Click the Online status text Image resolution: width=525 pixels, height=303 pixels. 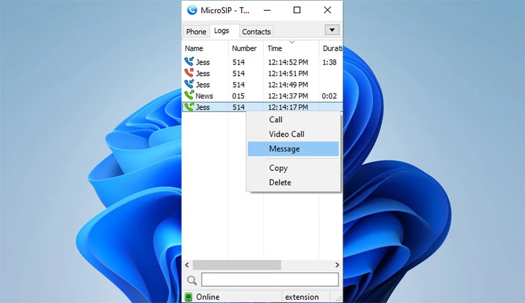208,297
